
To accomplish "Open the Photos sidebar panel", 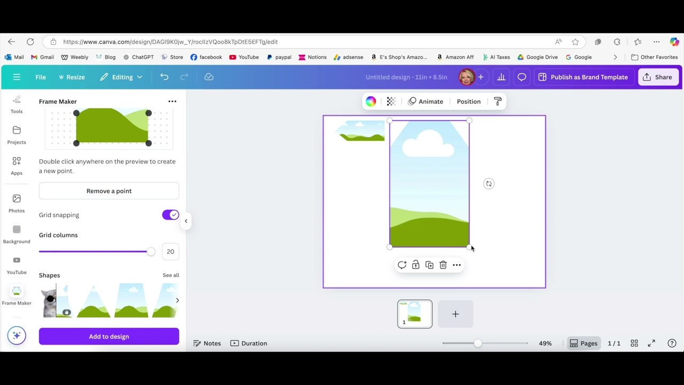I will pos(17,204).
